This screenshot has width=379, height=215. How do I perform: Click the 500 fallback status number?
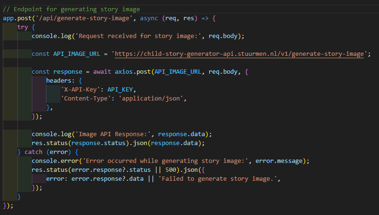pyautogui.click(x=171, y=169)
